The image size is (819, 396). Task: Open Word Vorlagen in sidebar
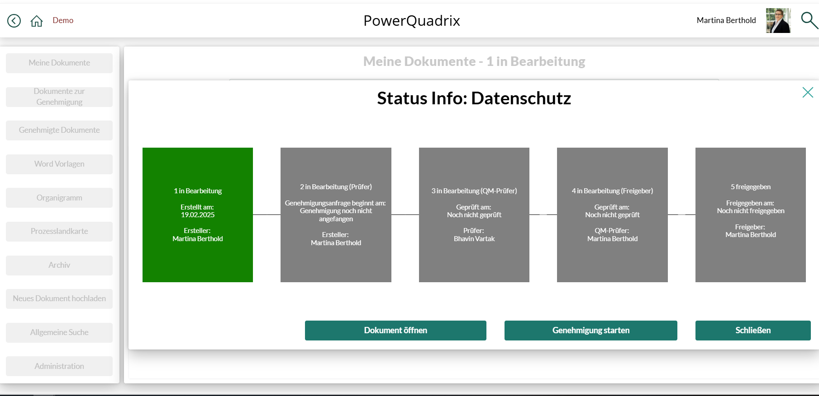pyautogui.click(x=59, y=164)
